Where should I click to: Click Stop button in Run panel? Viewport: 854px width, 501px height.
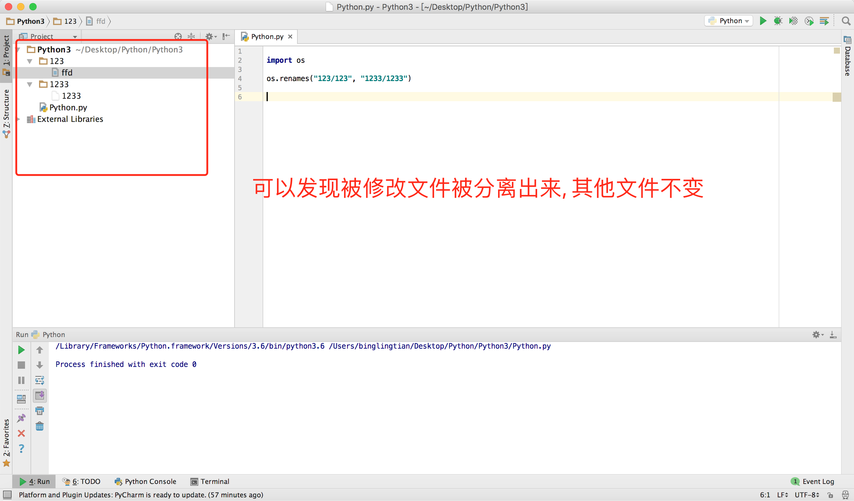pyautogui.click(x=21, y=365)
